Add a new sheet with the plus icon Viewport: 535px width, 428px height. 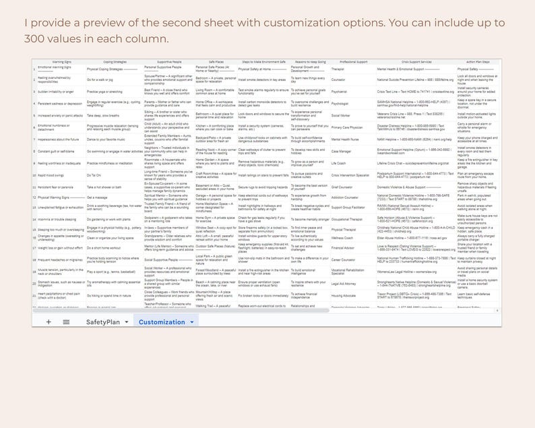tap(49, 322)
